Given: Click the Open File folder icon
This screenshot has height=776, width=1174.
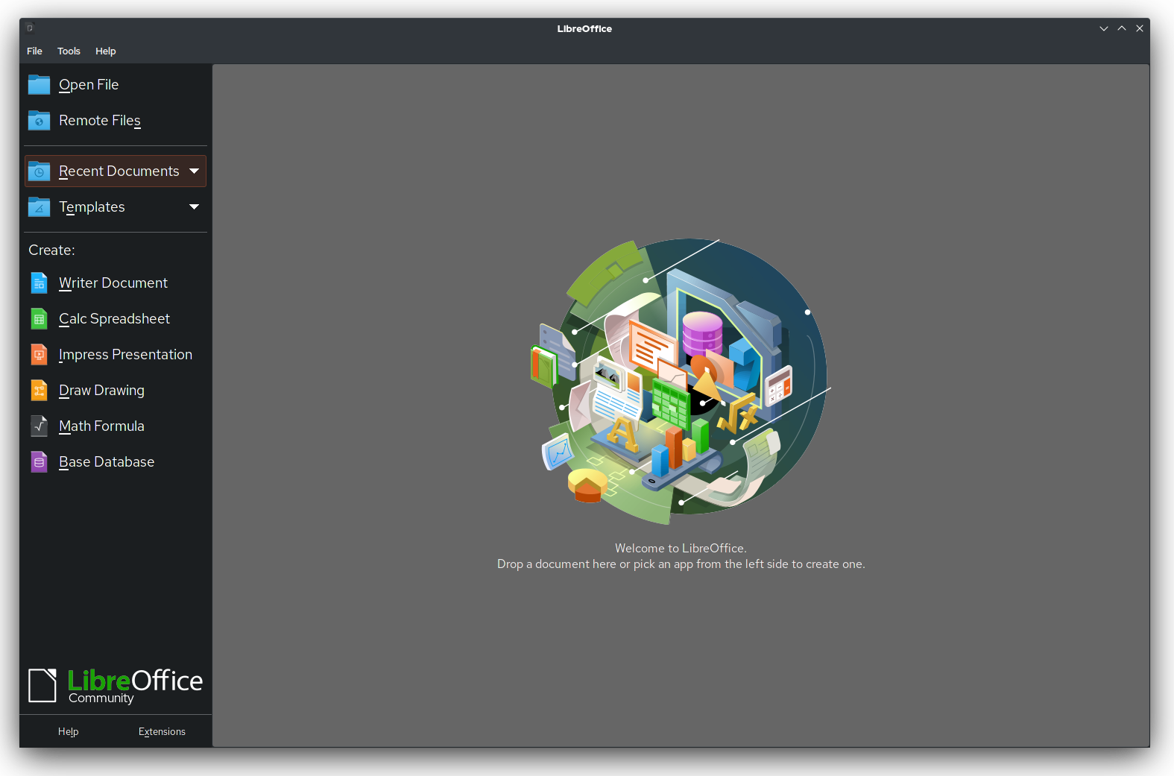Looking at the screenshot, I should 39,85.
